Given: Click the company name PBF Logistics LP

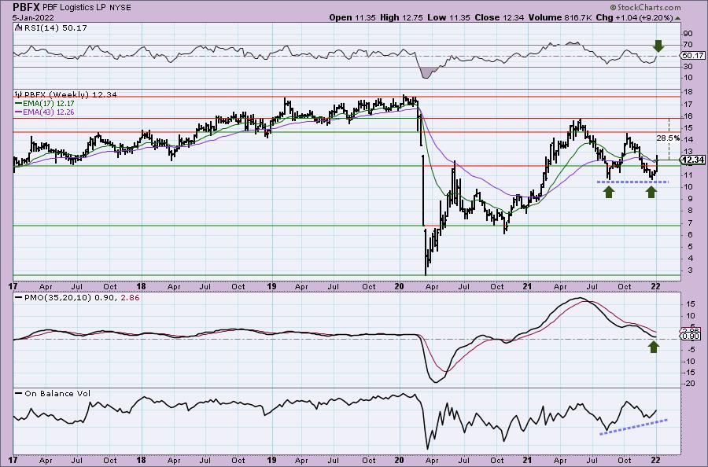Looking at the screenshot, I should point(76,8).
